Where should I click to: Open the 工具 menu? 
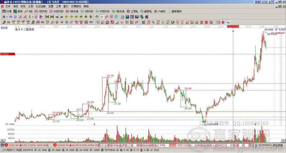(58, 6)
